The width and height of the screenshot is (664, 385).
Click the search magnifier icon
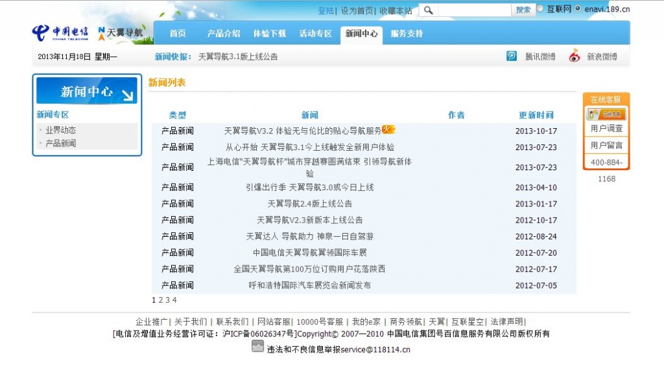[x=428, y=10]
